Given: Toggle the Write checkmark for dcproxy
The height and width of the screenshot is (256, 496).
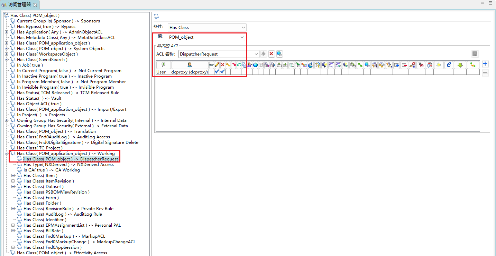Looking at the screenshot, I should click(217, 72).
